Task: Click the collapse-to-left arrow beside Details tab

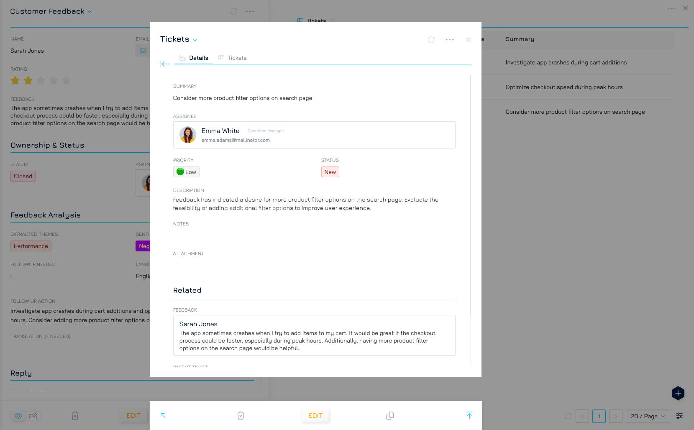Action: coord(165,64)
